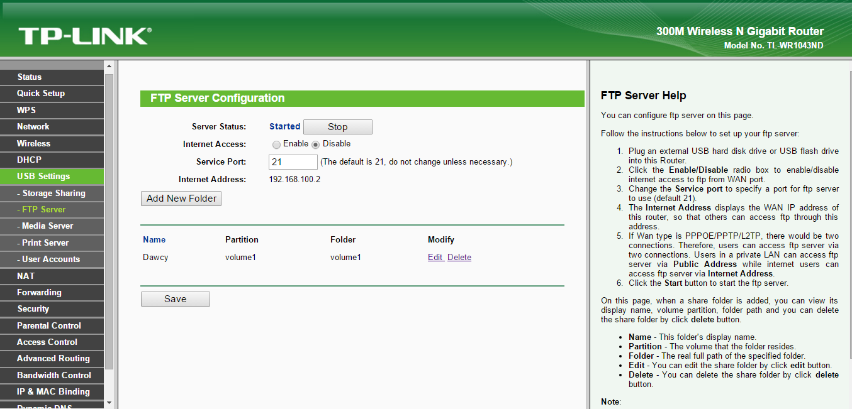The width and height of the screenshot is (852, 409).
Task: Click sidebar scrollbar up arrow
Action: click(109, 66)
